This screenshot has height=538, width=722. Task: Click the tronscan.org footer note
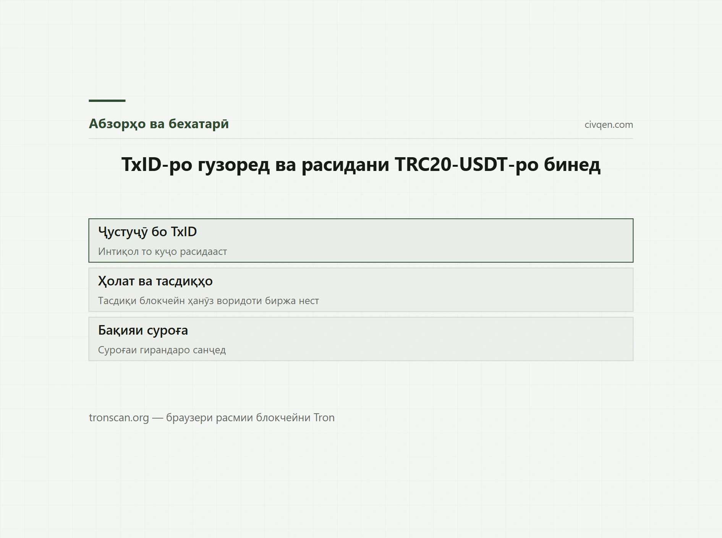pos(212,417)
